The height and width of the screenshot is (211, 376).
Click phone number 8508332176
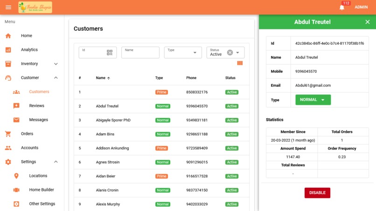click(x=197, y=92)
